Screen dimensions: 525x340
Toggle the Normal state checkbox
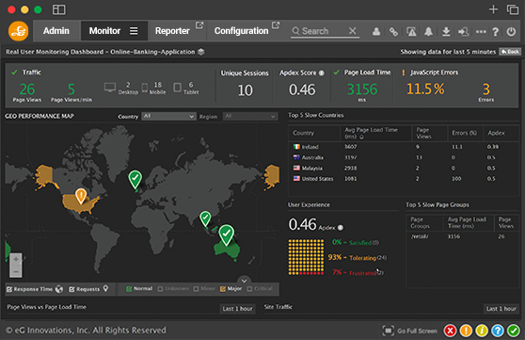pyautogui.click(x=129, y=289)
